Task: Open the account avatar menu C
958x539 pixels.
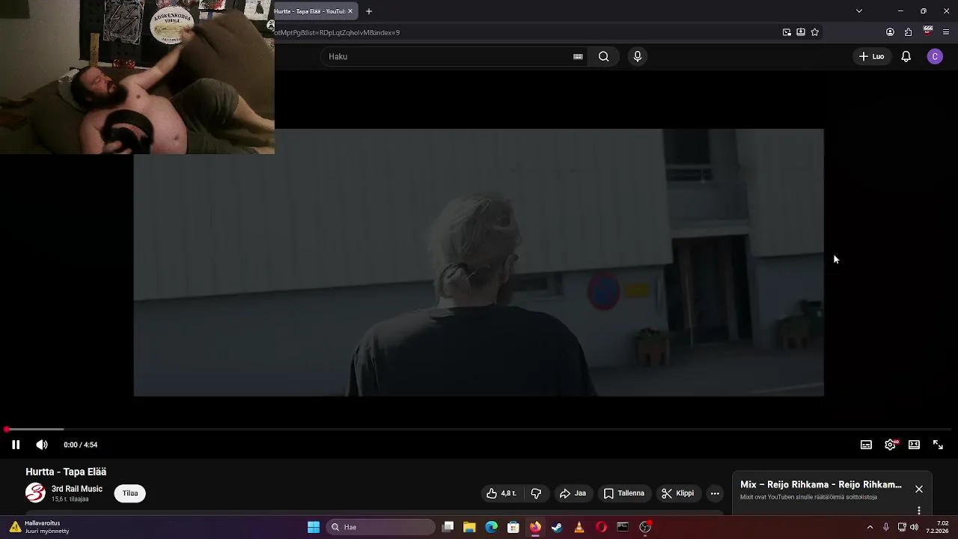Action: coord(935,56)
